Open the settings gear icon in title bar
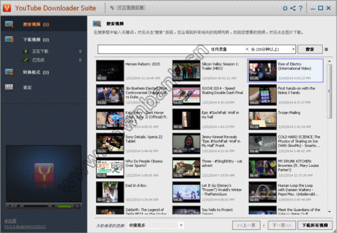The width and height of the screenshot is (337, 233). coord(285,8)
